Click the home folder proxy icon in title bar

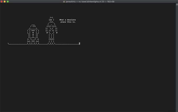64,2
